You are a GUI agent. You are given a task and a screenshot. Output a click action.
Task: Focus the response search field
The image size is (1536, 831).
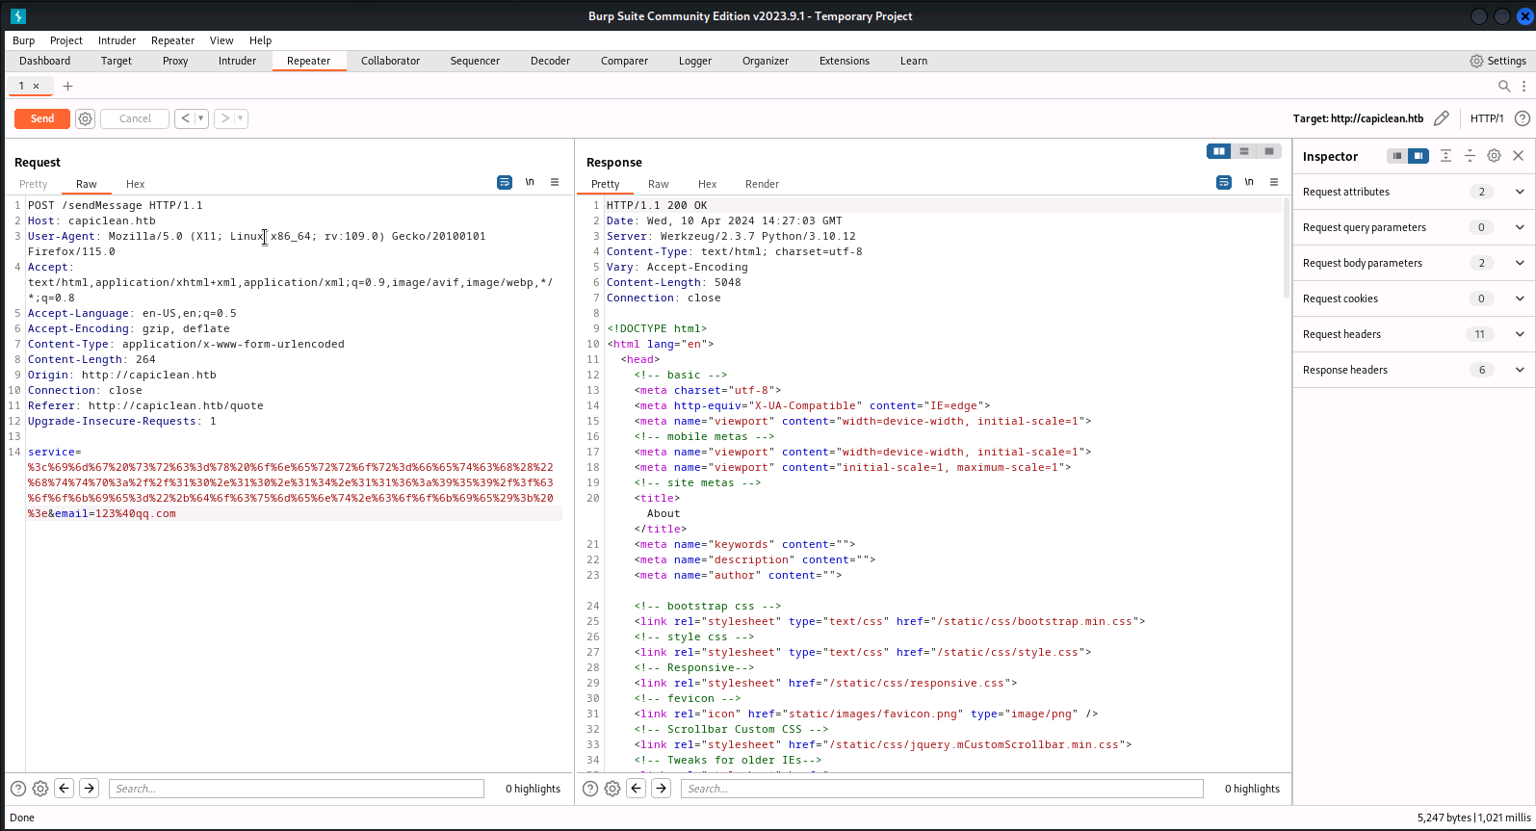click(x=943, y=789)
